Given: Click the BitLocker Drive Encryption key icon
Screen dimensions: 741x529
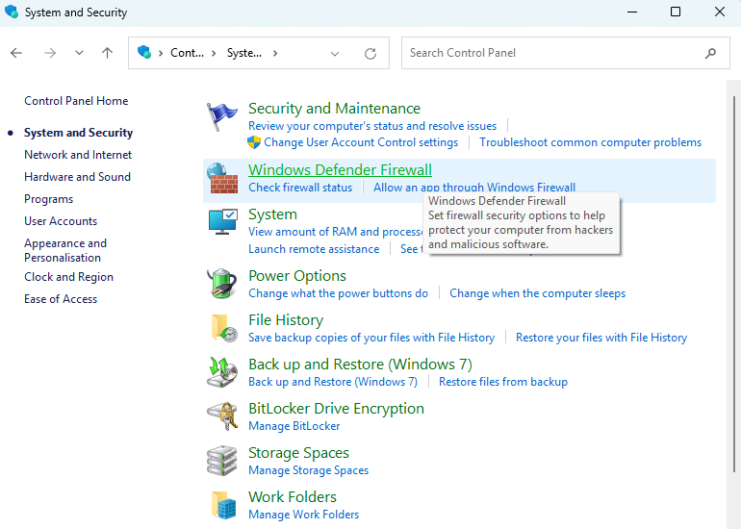Looking at the screenshot, I should point(222,416).
